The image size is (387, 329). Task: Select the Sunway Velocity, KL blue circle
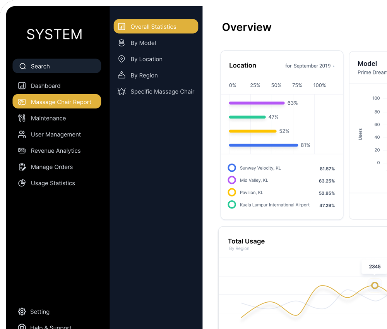(232, 168)
